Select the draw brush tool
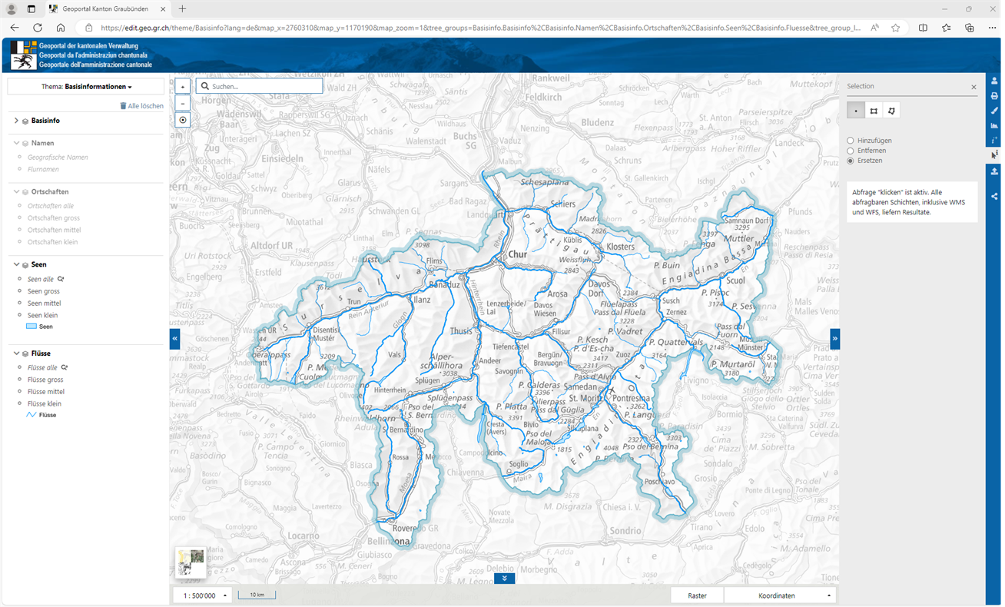The image size is (1005, 607). (995, 111)
